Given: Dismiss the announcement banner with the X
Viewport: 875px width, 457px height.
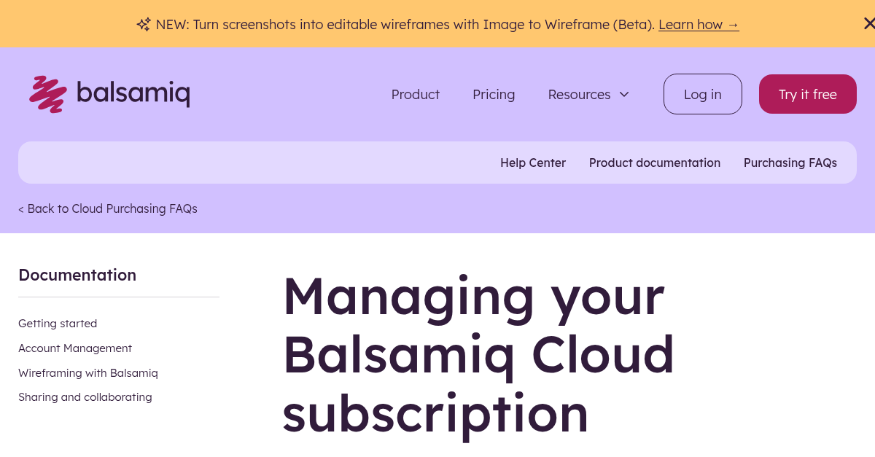Looking at the screenshot, I should [869, 23].
